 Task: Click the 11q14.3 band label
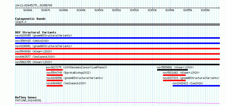pyautogui.click(x=21, y=22)
